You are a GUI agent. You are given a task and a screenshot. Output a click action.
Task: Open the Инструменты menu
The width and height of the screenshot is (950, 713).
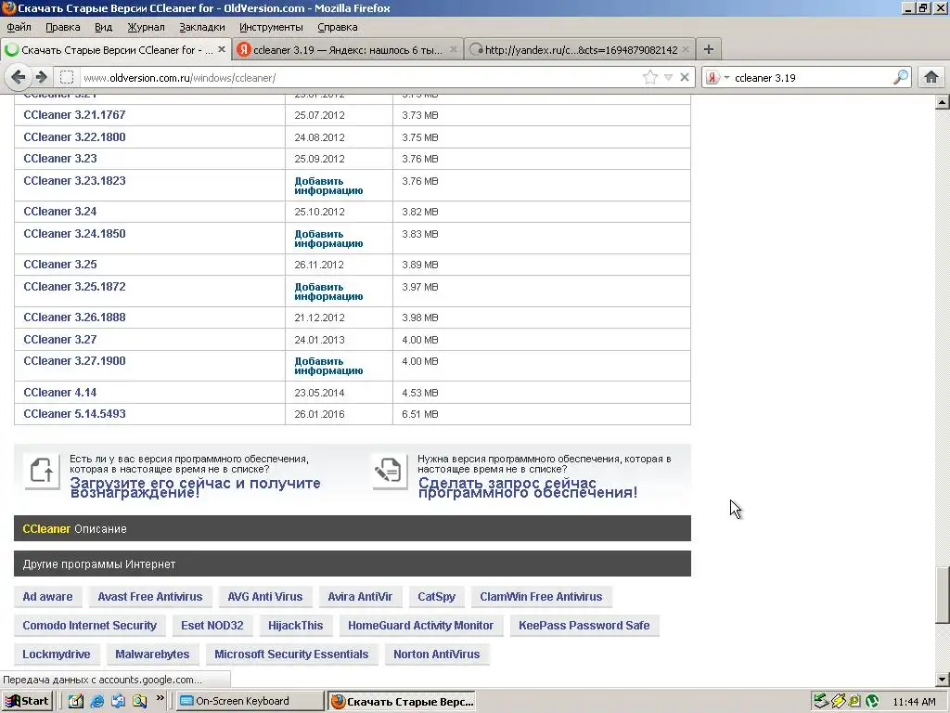pos(271,27)
